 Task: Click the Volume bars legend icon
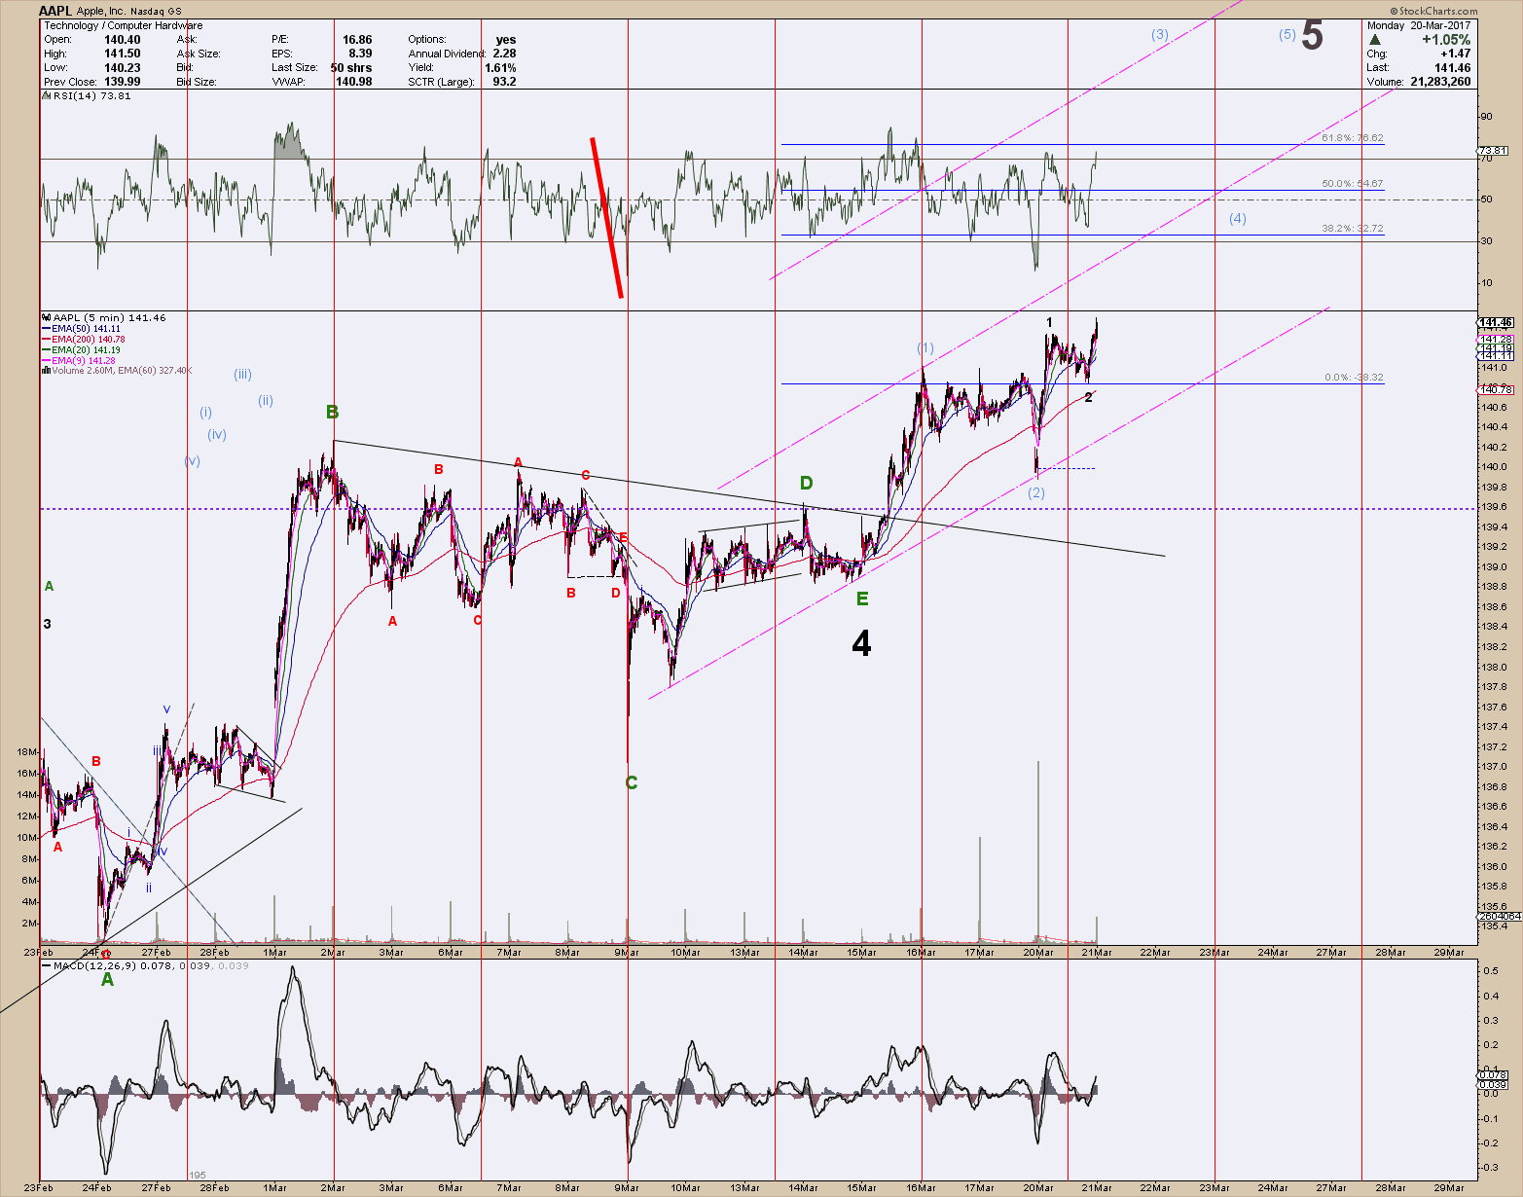pos(47,371)
